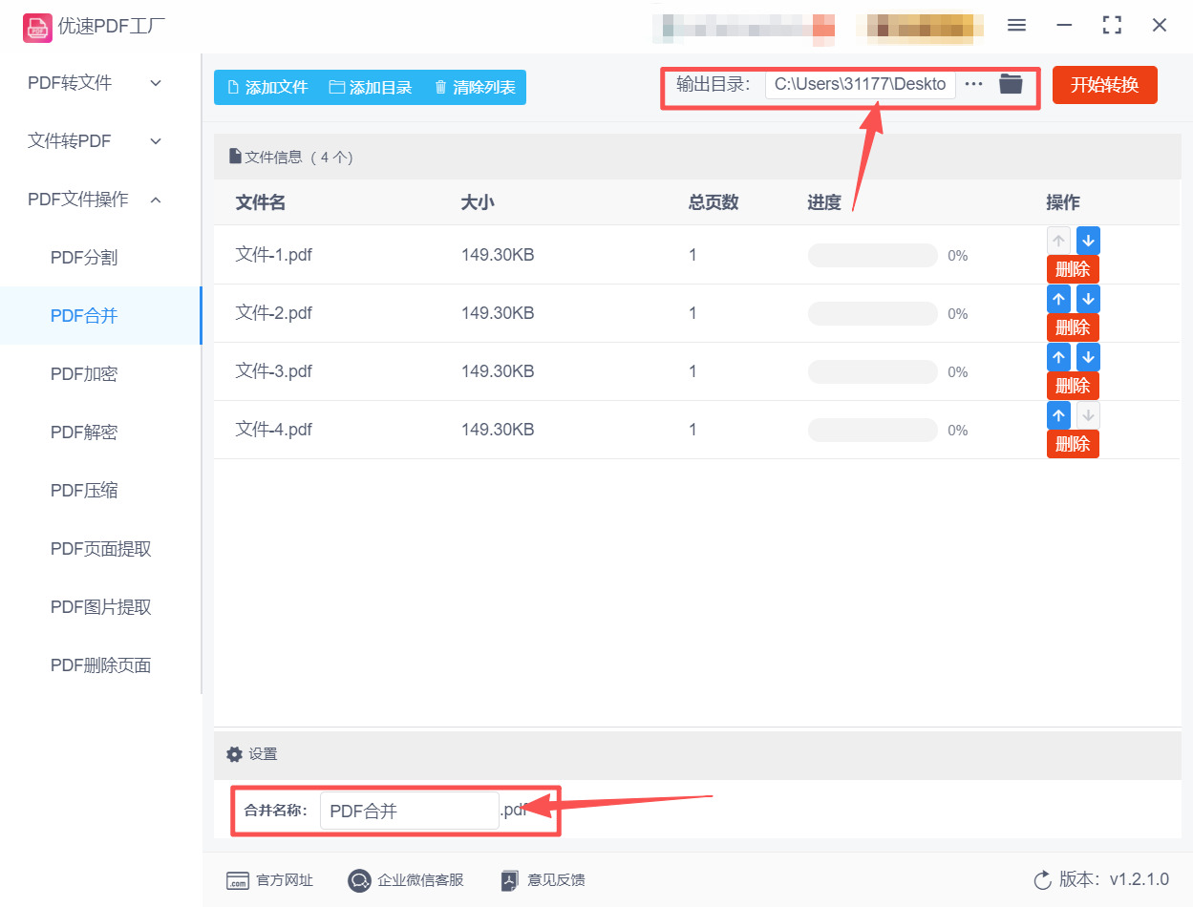Click the progress bar of 文件-1.pdf
Image resolution: width=1193 pixels, height=907 pixels.
[x=873, y=256]
